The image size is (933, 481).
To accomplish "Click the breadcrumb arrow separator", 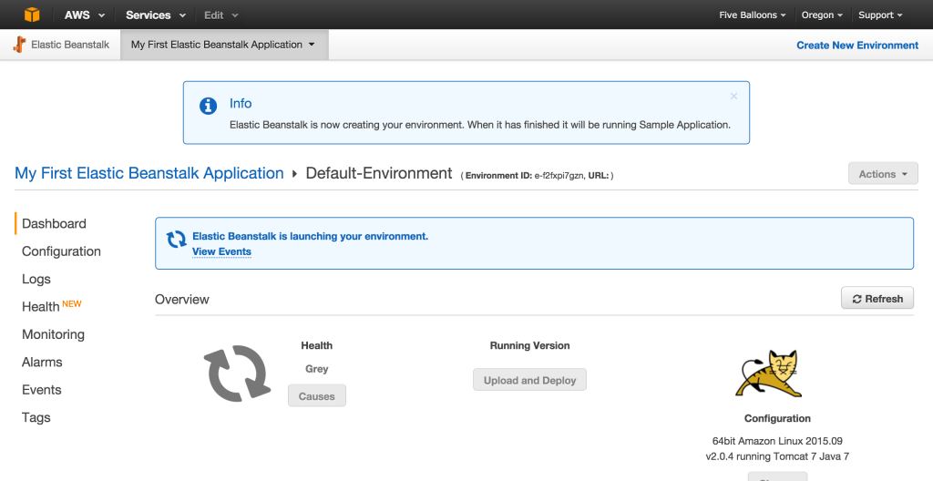I will pos(294,174).
